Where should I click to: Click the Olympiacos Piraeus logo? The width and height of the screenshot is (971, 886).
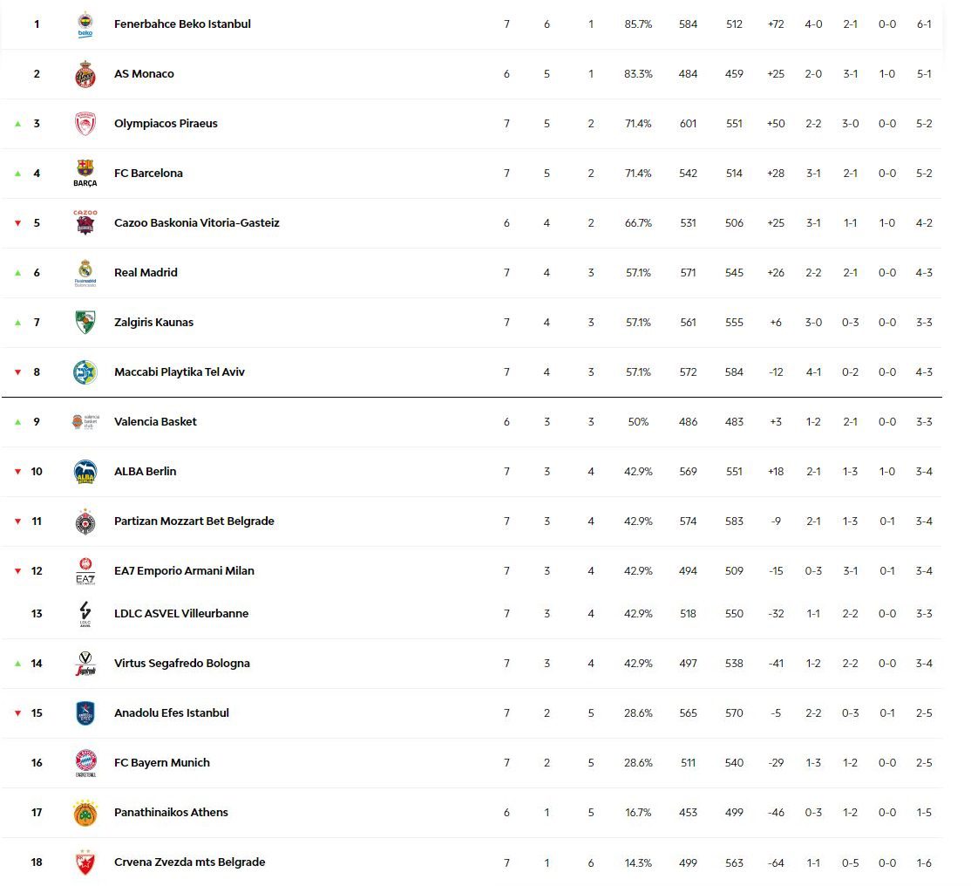pos(85,124)
